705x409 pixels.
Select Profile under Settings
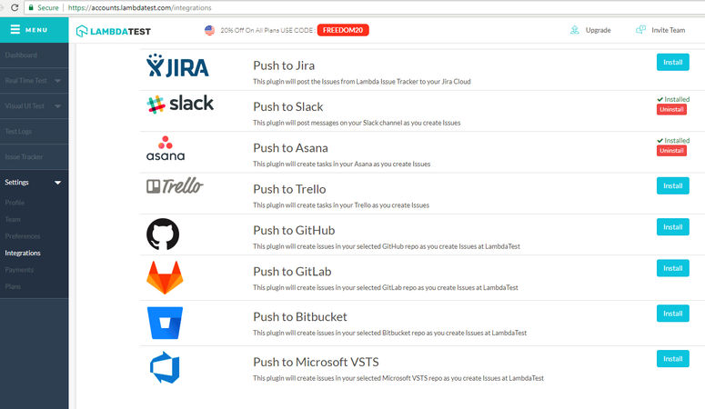(15, 203)
